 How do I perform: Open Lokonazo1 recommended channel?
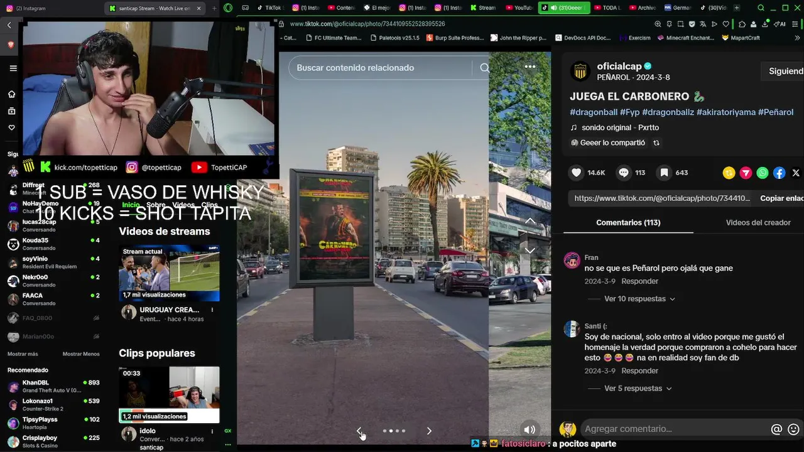53,404
